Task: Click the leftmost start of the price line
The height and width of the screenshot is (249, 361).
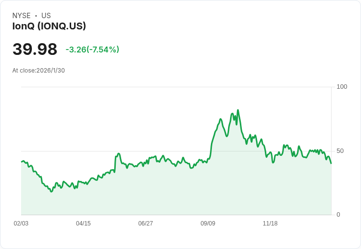Action: (x=22, y=161)
